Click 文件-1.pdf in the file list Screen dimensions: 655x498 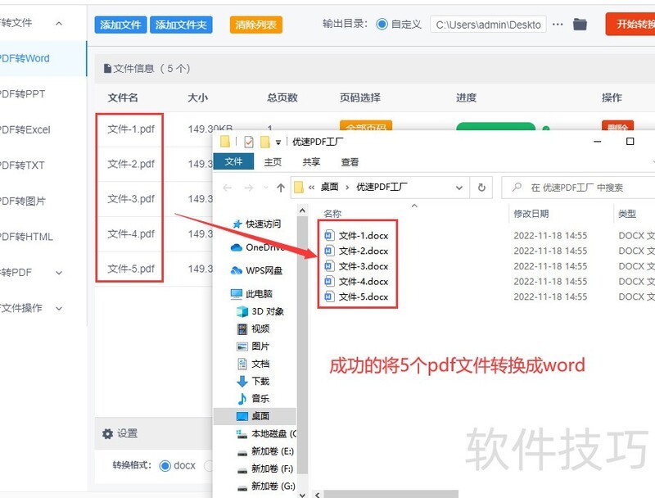pos(131,129)
